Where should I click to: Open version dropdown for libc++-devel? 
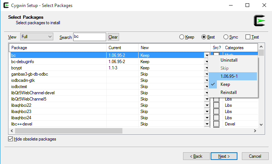tap(207, 124)
